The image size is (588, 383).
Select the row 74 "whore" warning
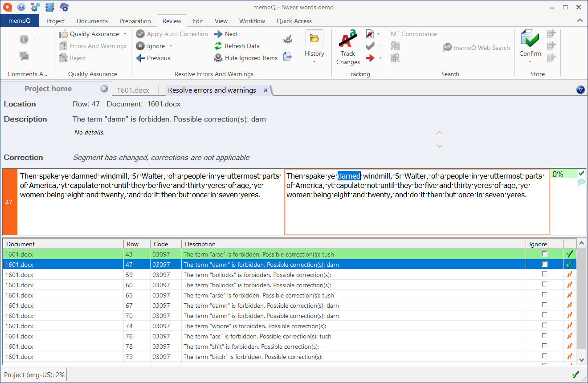[x=290, y=326]
